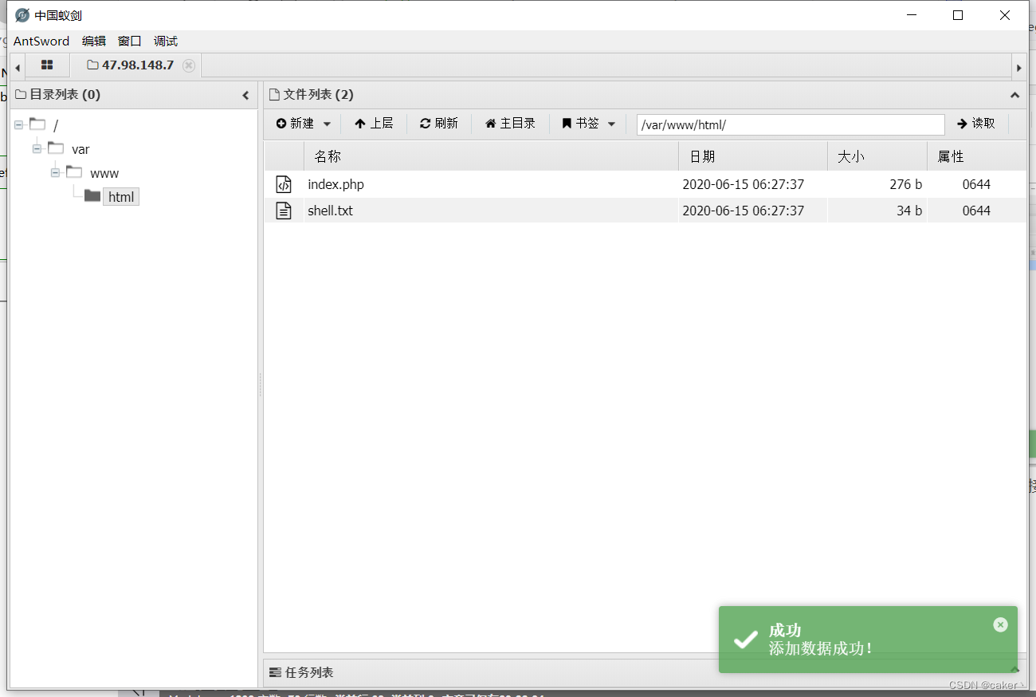Close the 47.98.148.7 tab

(189, 65)
